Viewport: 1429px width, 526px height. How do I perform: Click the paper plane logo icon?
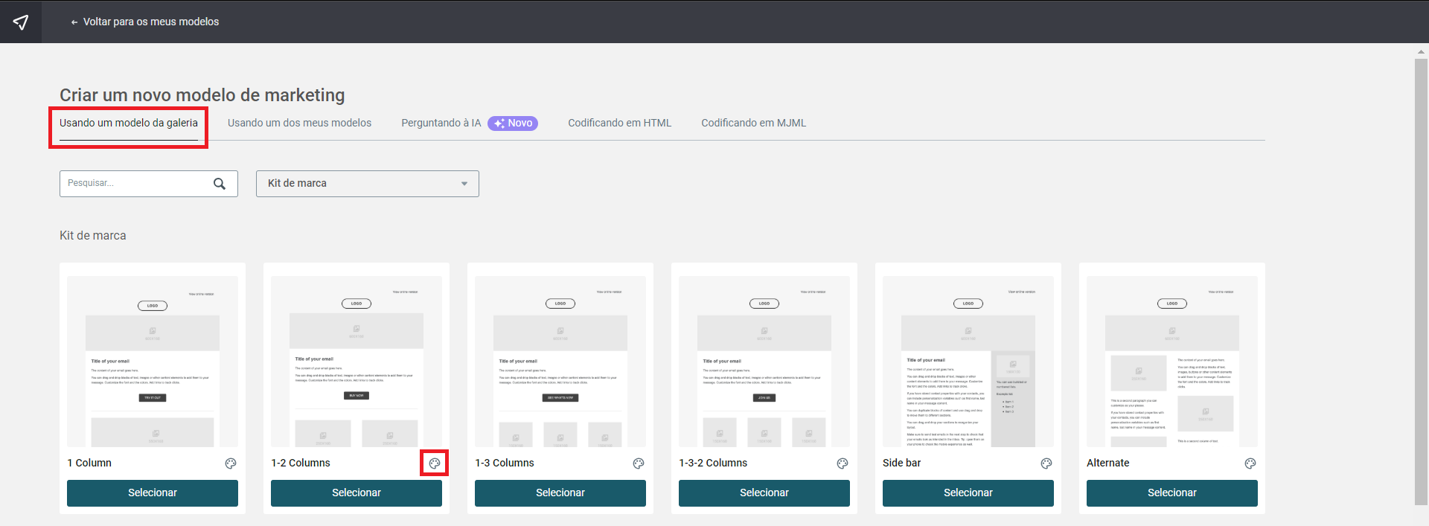point(21,22)
